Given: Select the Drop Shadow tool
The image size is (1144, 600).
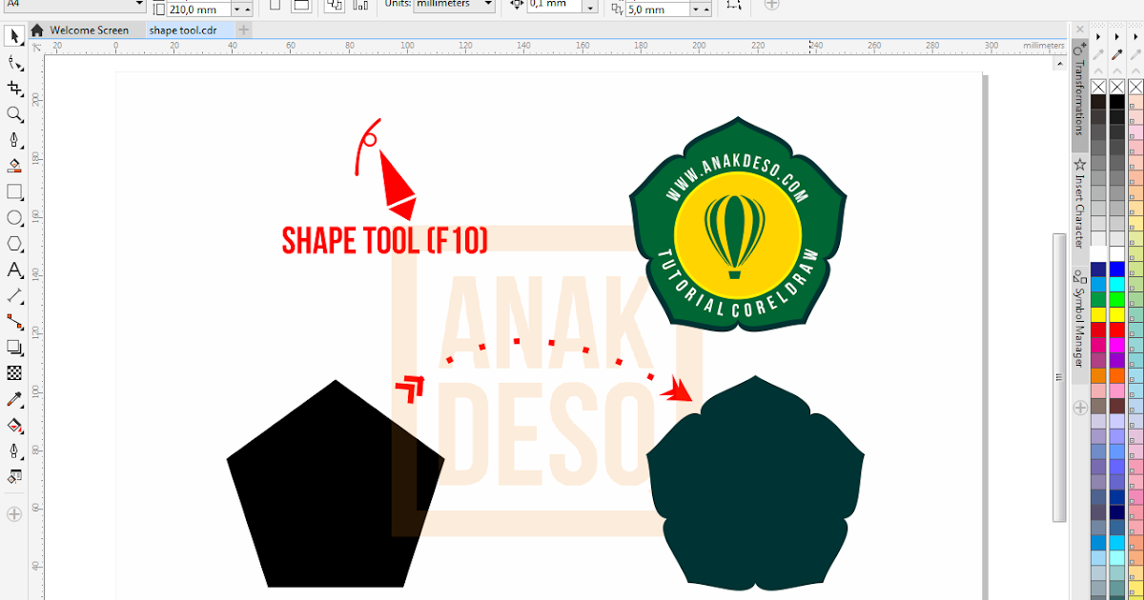Looking at the screenshot, I should pos(14,347).
